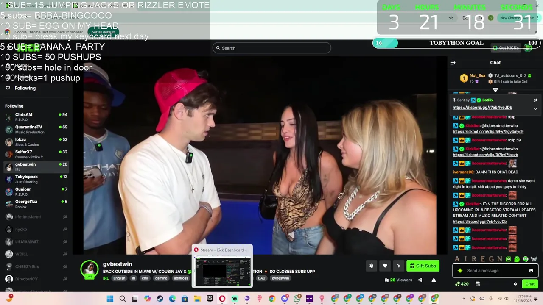Switch to Opera browser in taskbar
This screenshot has width=543, height=305.
coord(222,299)
